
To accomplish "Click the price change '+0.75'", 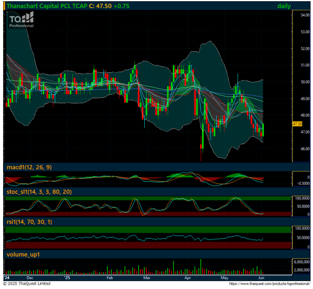I will click(122, 6).
